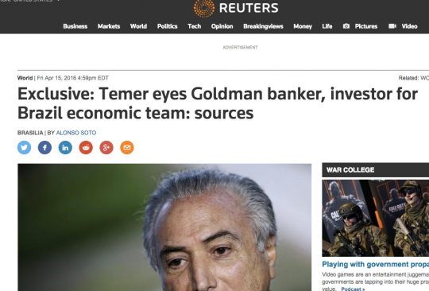Email the article via envelope icon
Image resolution: width=429 pixels, height=291 pixels.
click(x=127, y=148)
